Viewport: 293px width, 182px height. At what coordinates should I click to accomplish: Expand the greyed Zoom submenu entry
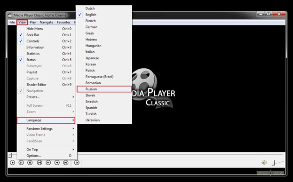(x=46, y=112)
